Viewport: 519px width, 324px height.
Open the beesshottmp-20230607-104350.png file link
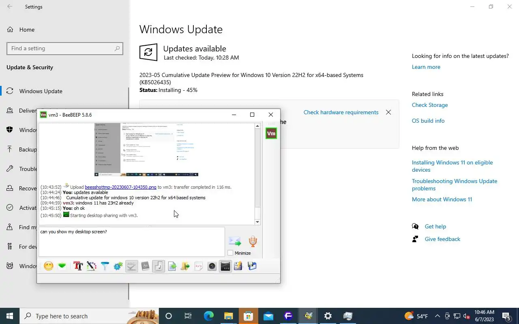click(x=120, y=187)
